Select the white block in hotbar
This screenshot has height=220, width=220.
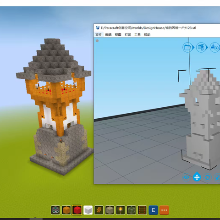(x=88, y=210)
